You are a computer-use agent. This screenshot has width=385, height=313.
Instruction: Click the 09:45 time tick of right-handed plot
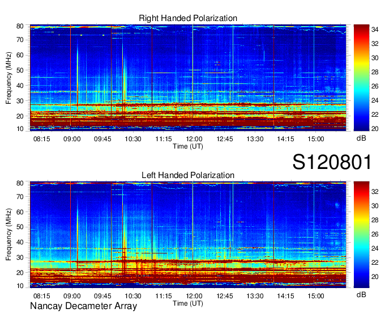102,139
